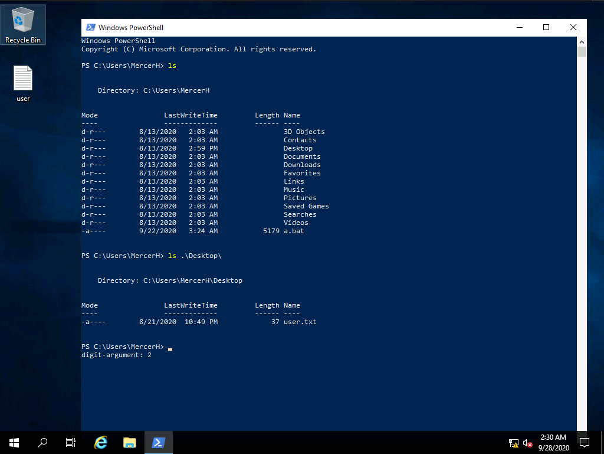Open the Windows Start menu
Viewport: 604px width, 454px height.
coord(14,442)
